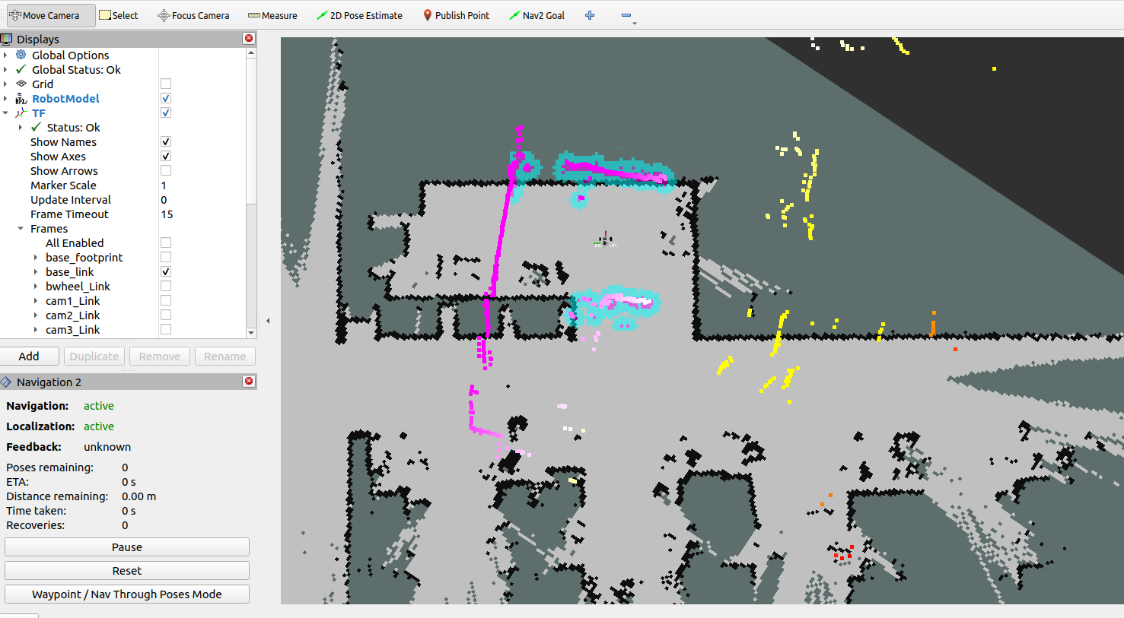1124x618 pixels.
Task: Collapse the TF display tree
Action: point(6,113)
